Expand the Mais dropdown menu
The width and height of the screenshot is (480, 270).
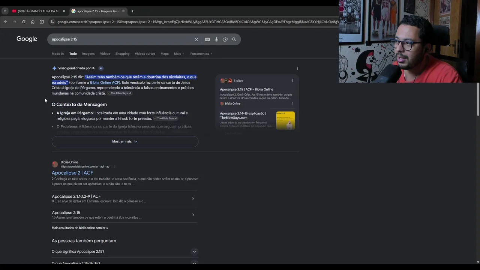click(179, 54)
